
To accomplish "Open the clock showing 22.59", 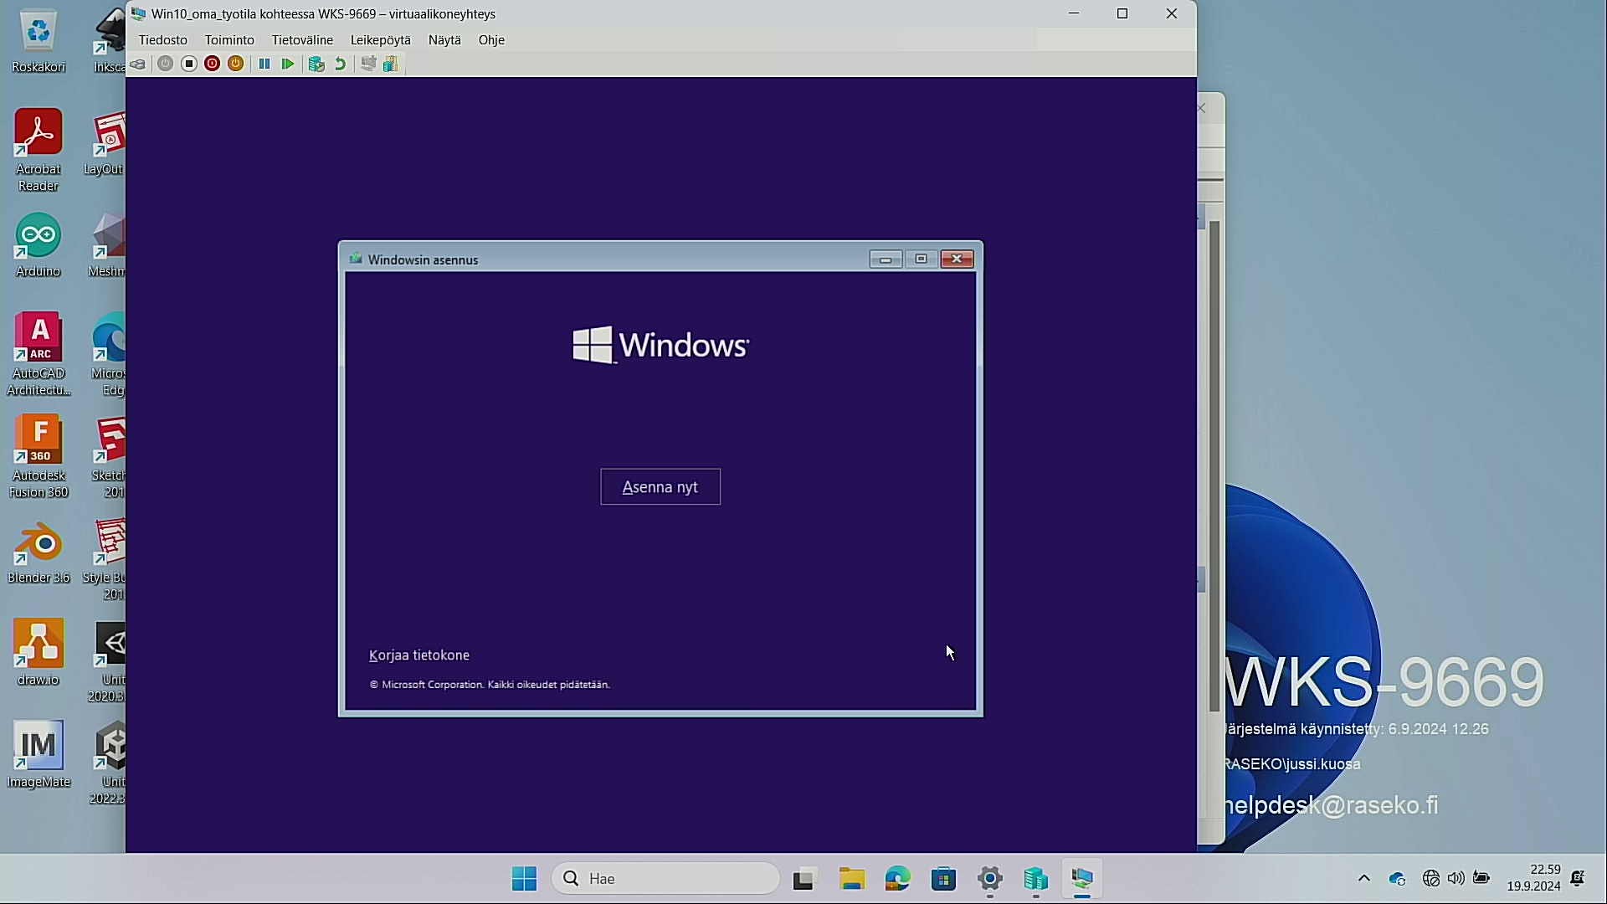I will coord(1534,878).
